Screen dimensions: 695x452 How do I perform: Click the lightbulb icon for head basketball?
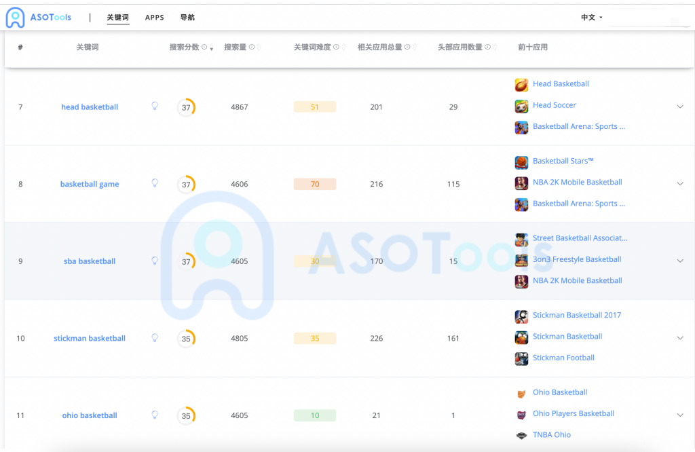[x=155, y=106]
